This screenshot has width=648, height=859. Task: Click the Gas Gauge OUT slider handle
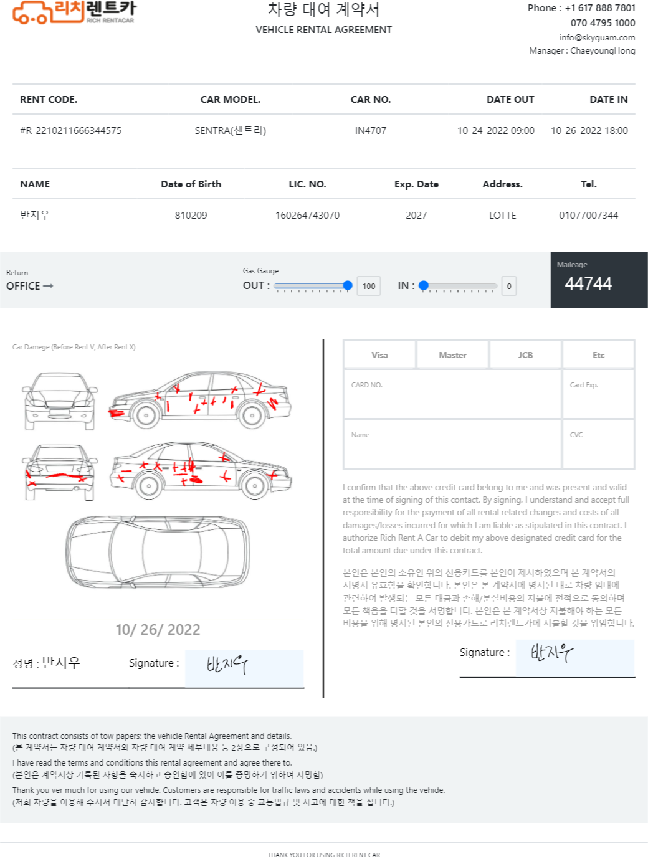coord(348,285)
